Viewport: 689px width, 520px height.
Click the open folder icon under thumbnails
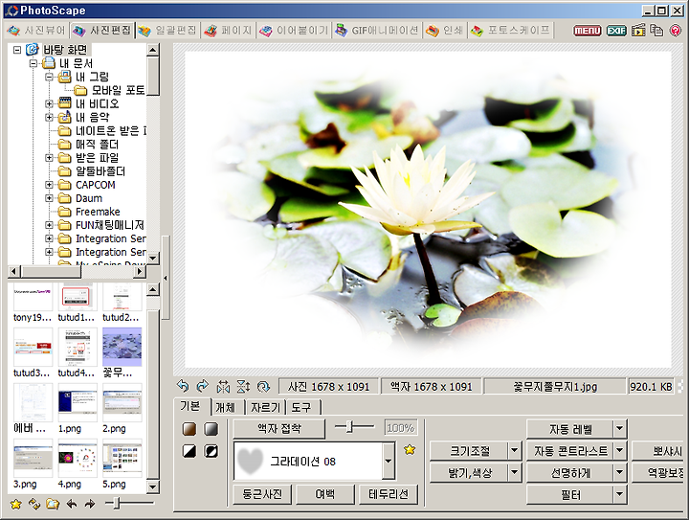pyautogui.click(x=53, y=504)
